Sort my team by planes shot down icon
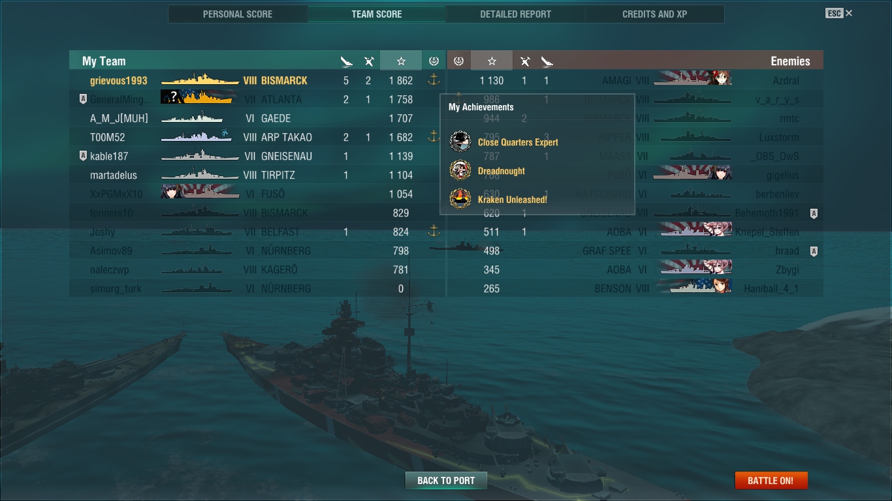 (369, 61)
